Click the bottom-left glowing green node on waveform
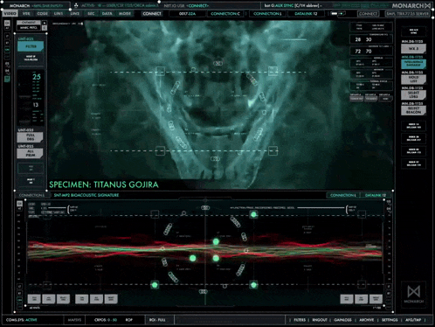The image size is (435, 327). point(155,285)
